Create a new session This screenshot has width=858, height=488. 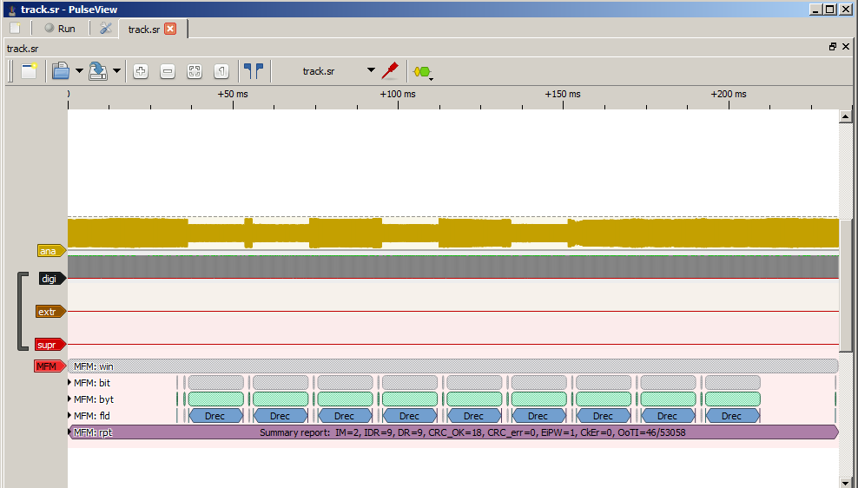tap(15, 28)
